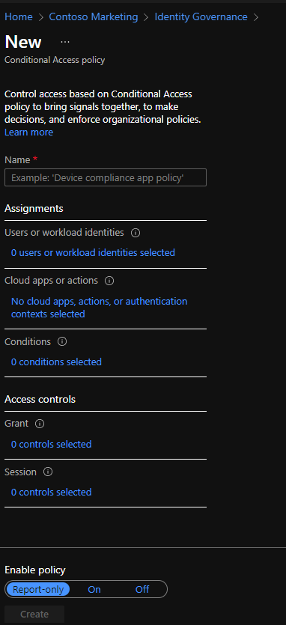
Task: Click the Session info icon
Action: coord(48,472)
